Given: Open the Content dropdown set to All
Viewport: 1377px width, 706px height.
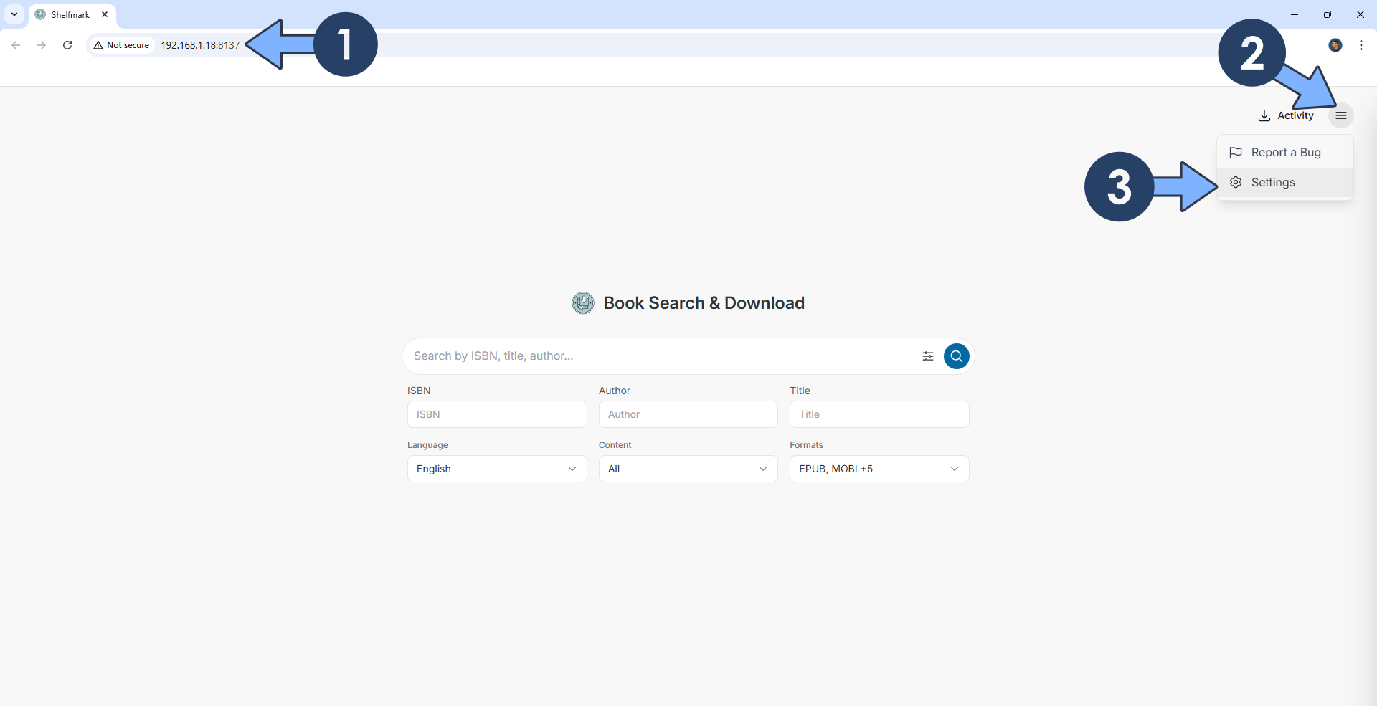Looking at the screenshot, I should point(688,469).
